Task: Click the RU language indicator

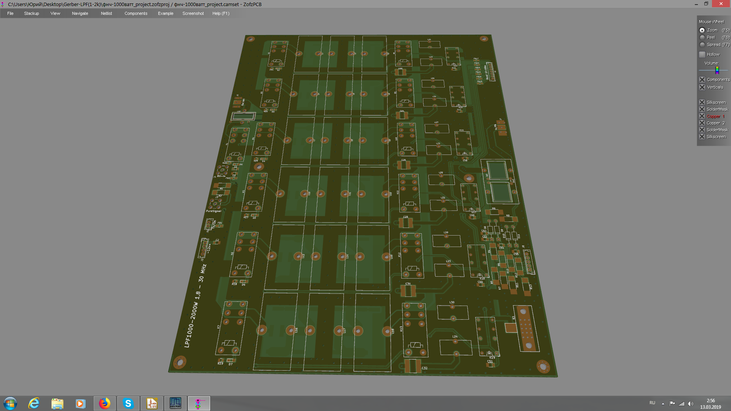Action: [653, 403]
